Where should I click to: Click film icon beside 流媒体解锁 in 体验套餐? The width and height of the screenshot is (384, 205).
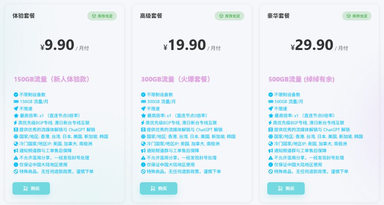[x=16, y=130]
